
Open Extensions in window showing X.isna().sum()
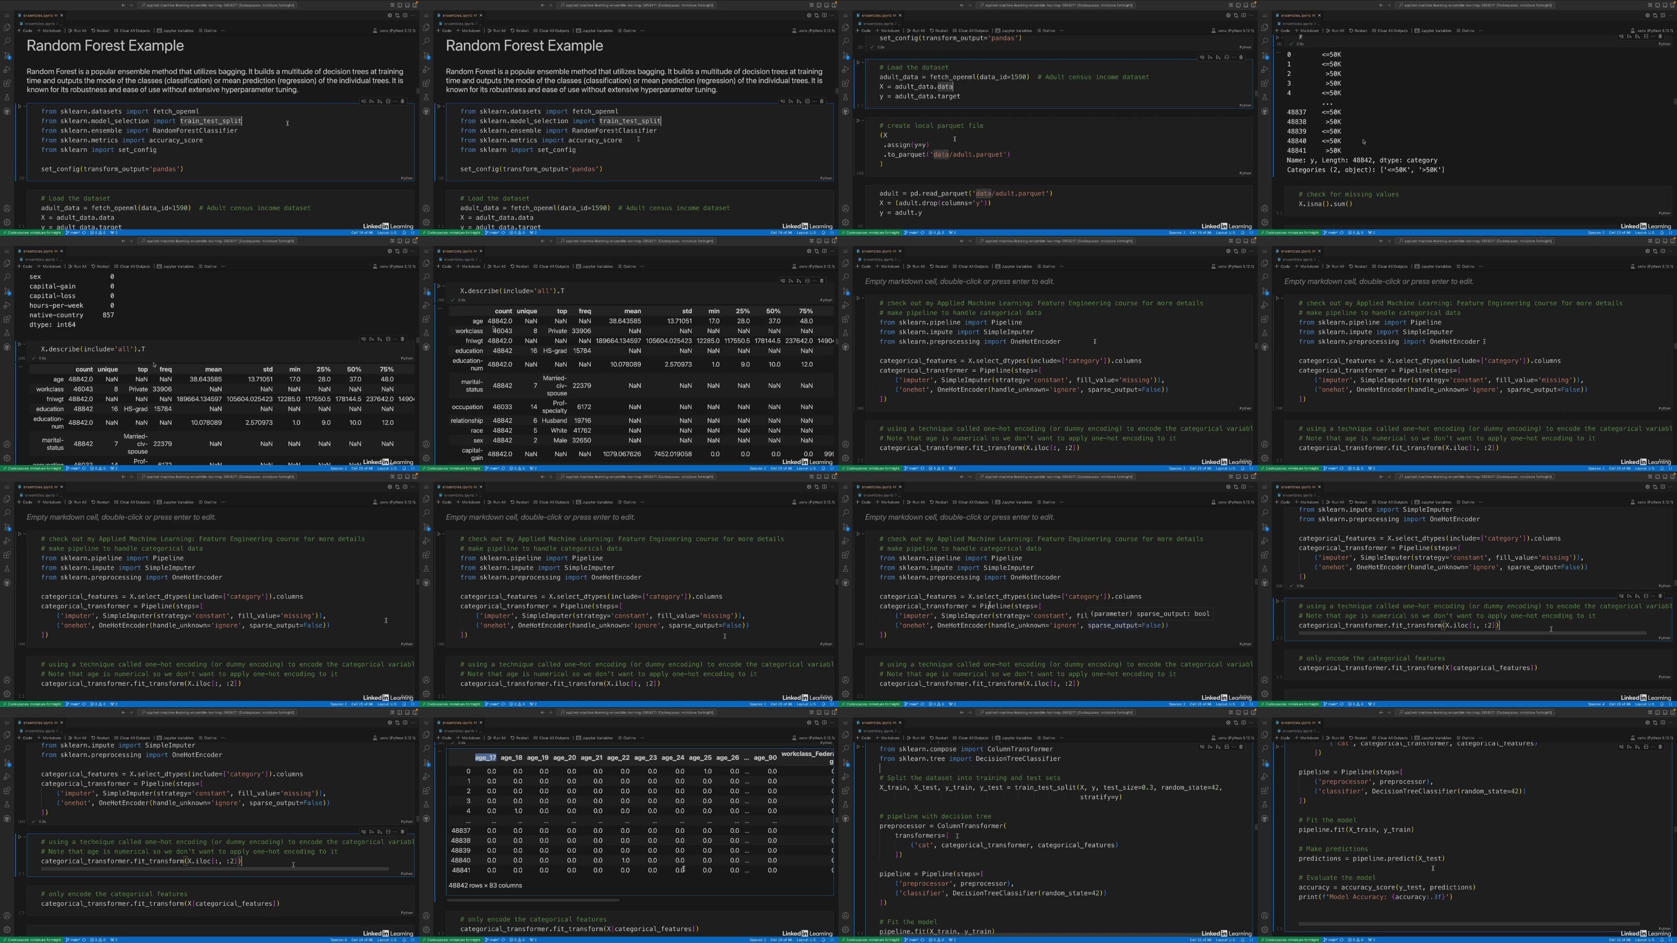(1265, 83)
